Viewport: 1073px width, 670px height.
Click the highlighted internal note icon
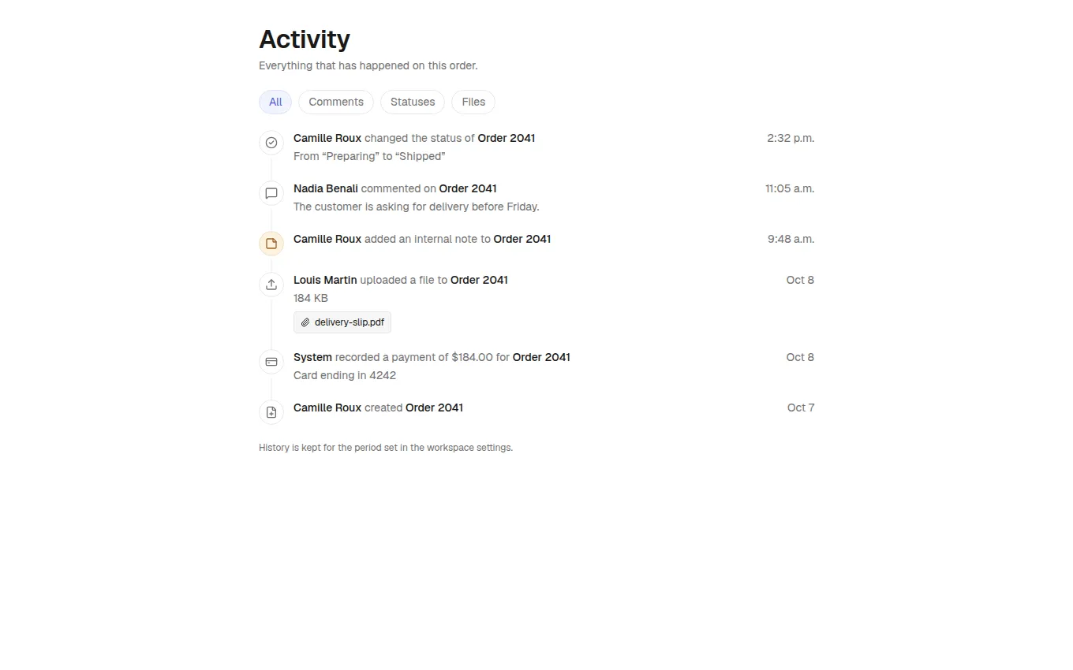[x=271, y=244]
